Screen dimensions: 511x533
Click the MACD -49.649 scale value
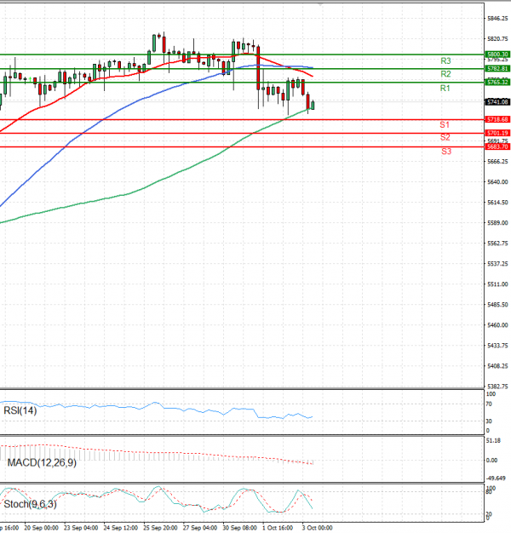coord(496,479)
